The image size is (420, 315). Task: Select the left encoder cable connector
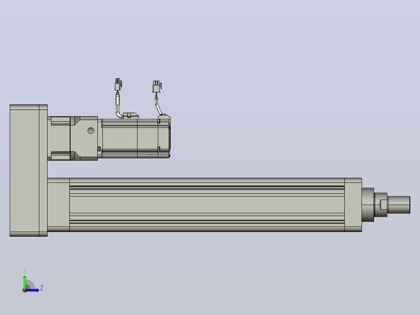(x=118, y=85)
